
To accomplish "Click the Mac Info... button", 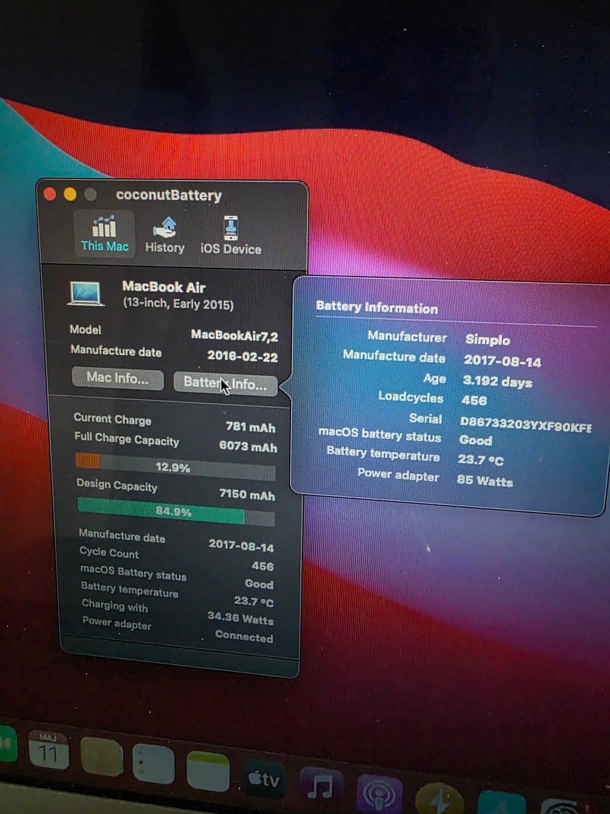I will coord(118,378).
